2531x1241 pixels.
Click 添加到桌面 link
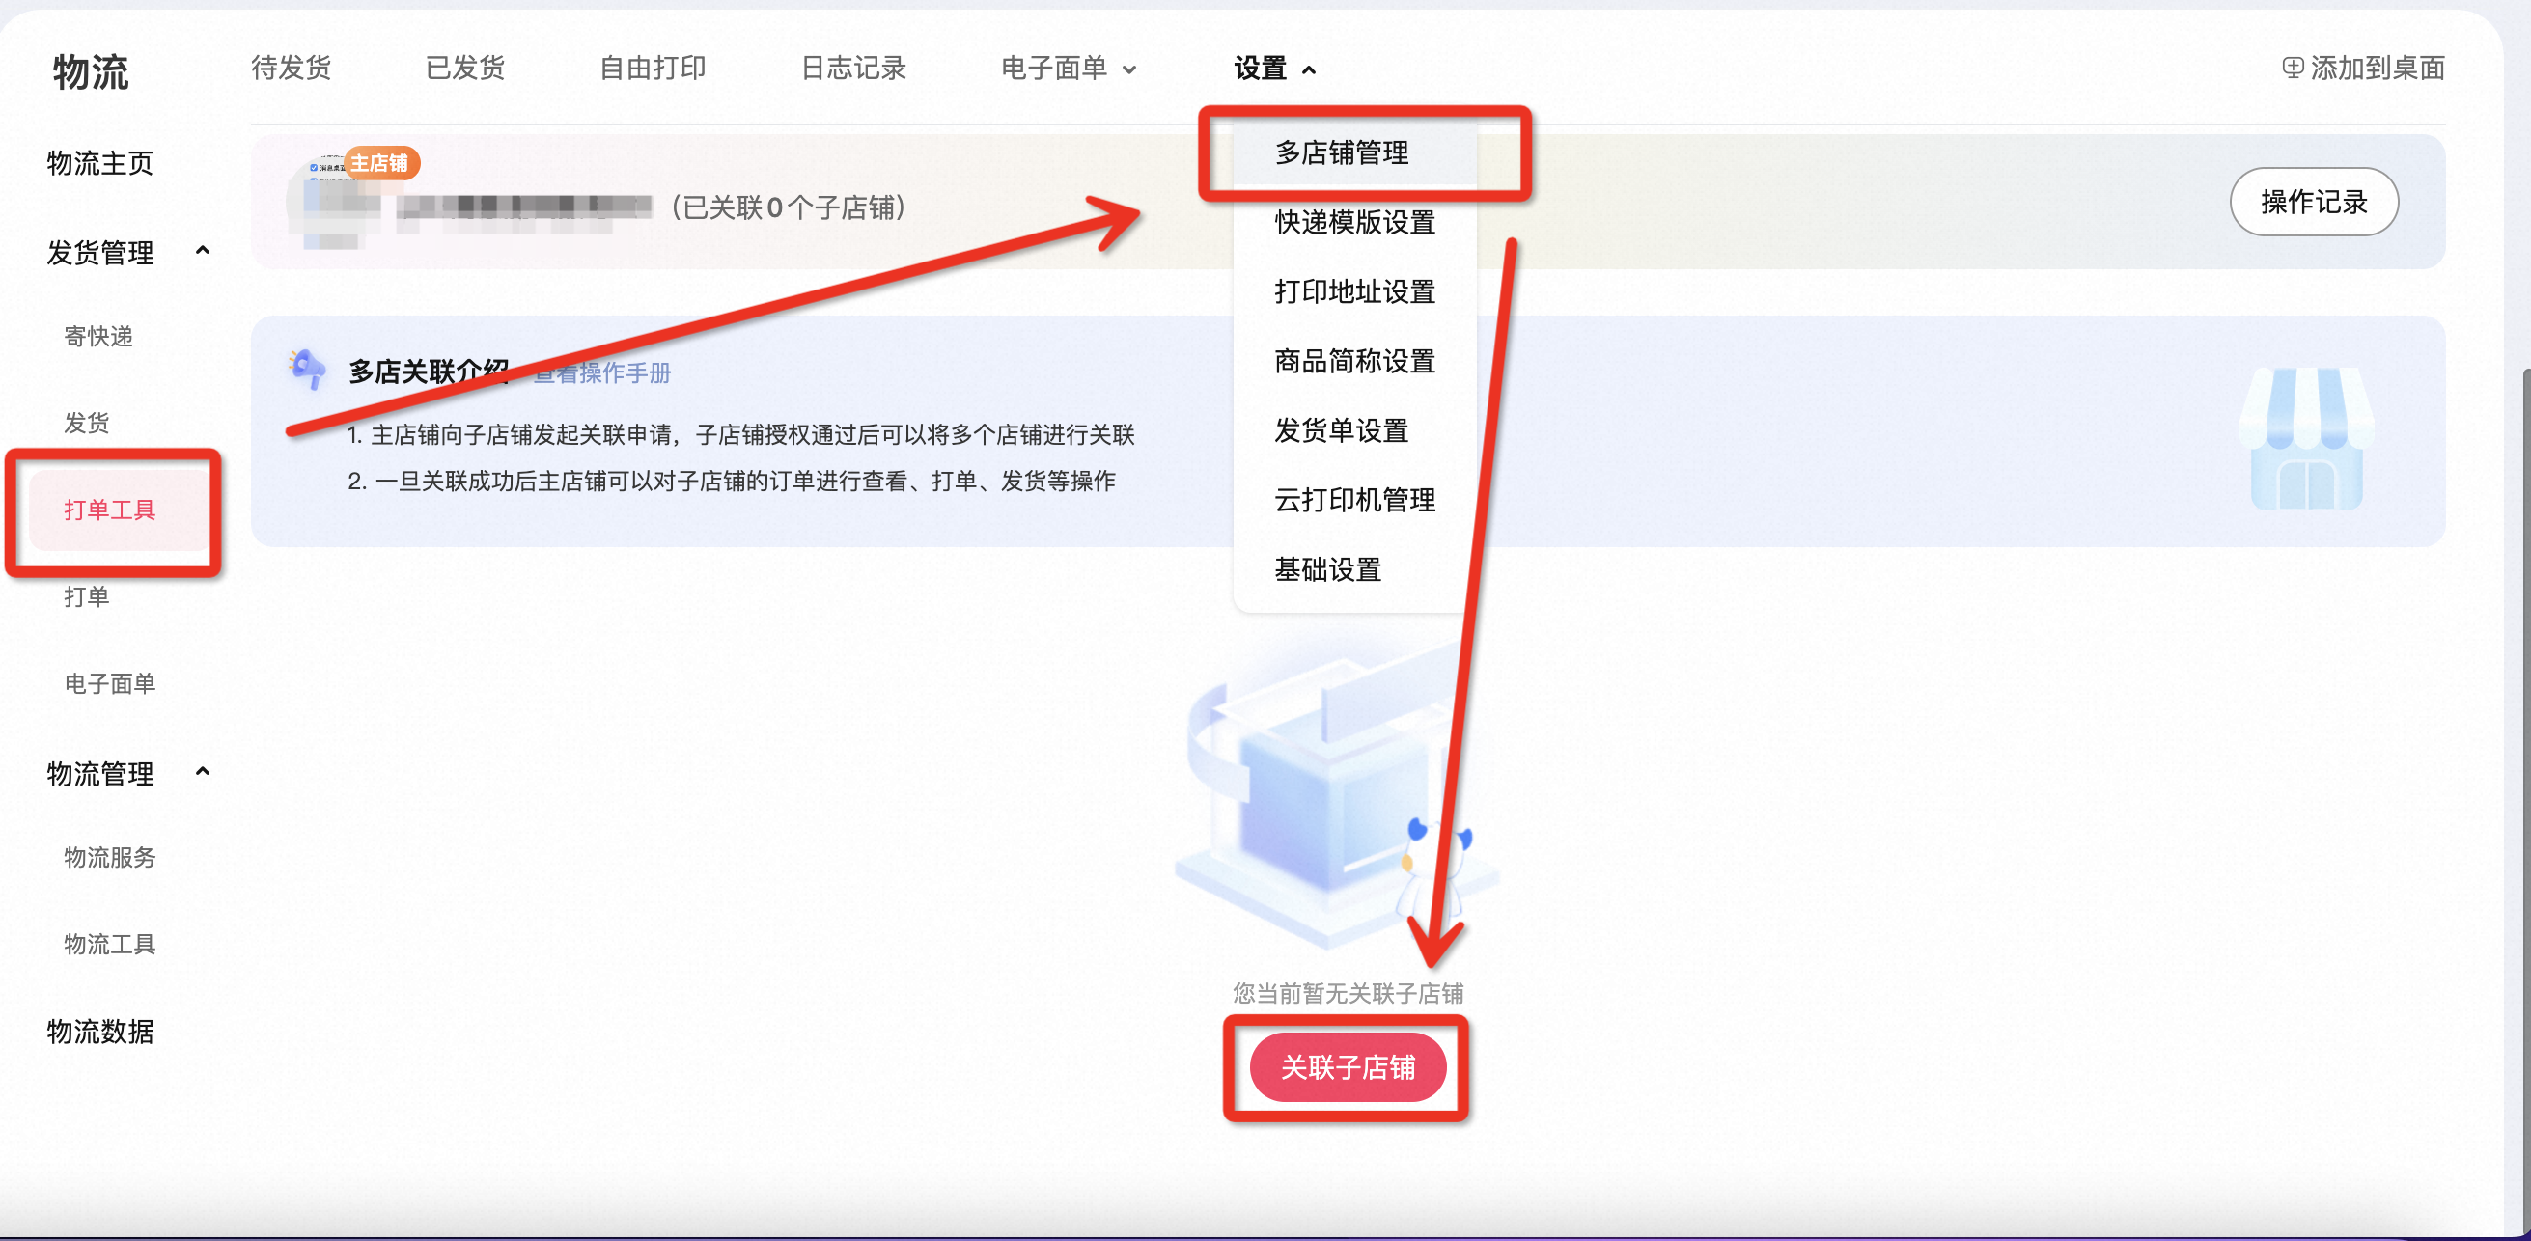[x=2363, y=68]
